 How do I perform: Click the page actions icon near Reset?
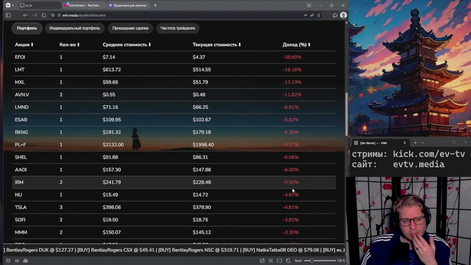(288, 261)
